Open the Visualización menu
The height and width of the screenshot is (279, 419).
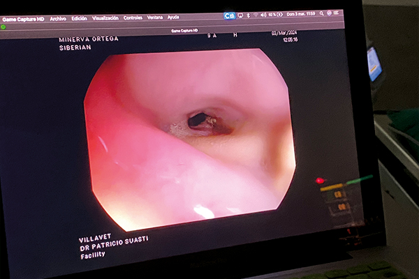(x=105, y=17)
